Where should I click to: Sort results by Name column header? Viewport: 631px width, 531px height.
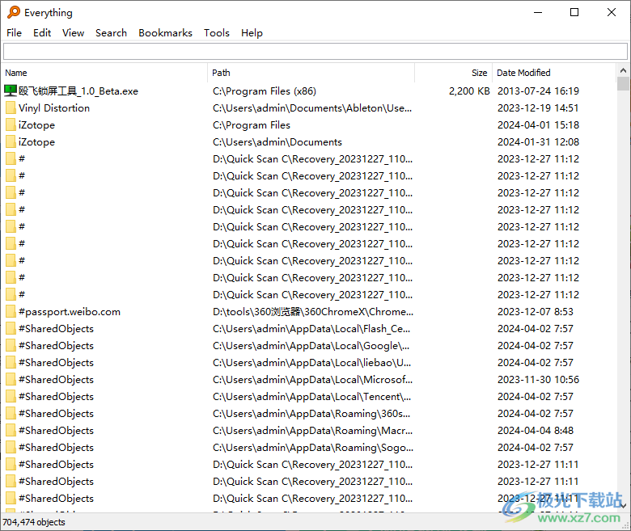coord(104,73)
